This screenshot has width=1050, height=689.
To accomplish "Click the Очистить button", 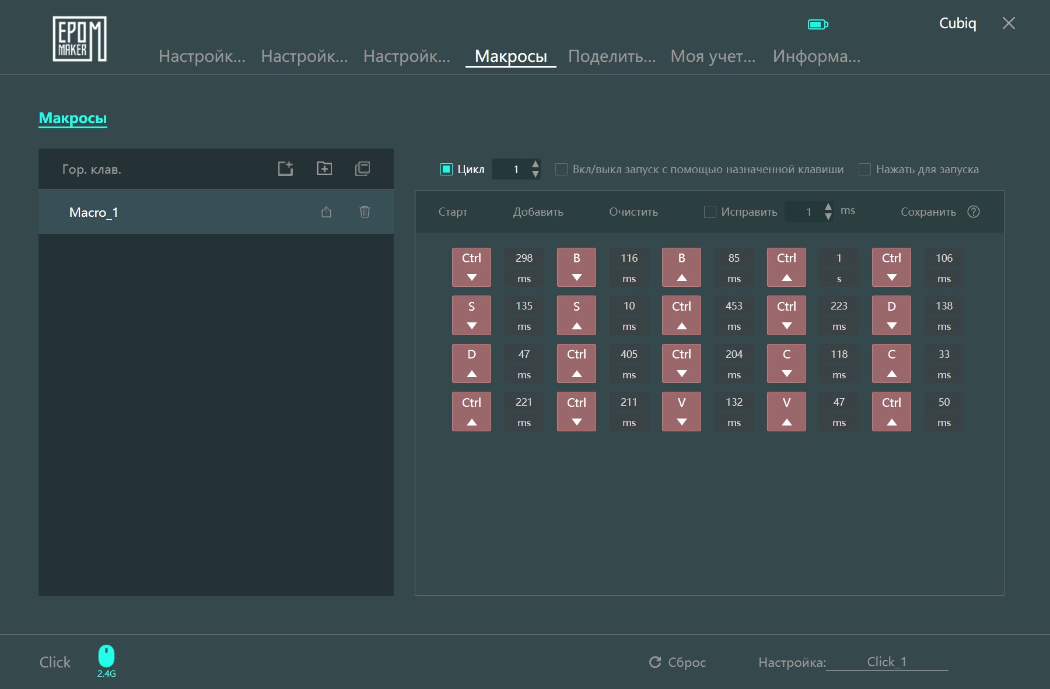I will tap(633, 212).
